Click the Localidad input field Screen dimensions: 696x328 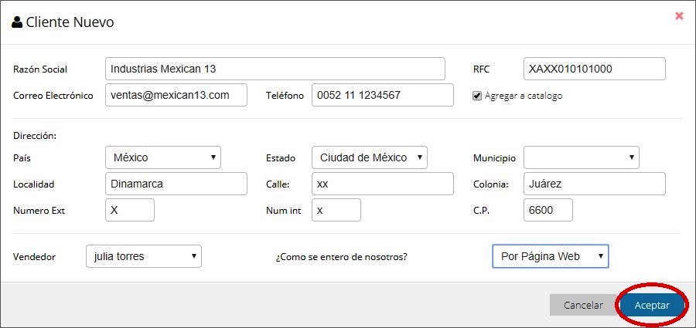pyautogui.click(x=176, y=184)
